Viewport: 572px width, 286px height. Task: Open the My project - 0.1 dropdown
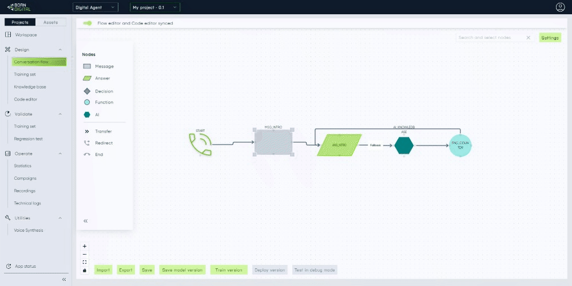pyautogui.click(x=154, y=7)
